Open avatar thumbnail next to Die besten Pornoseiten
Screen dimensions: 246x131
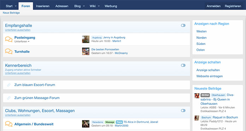pyautogui.click(x=86, y=51)
